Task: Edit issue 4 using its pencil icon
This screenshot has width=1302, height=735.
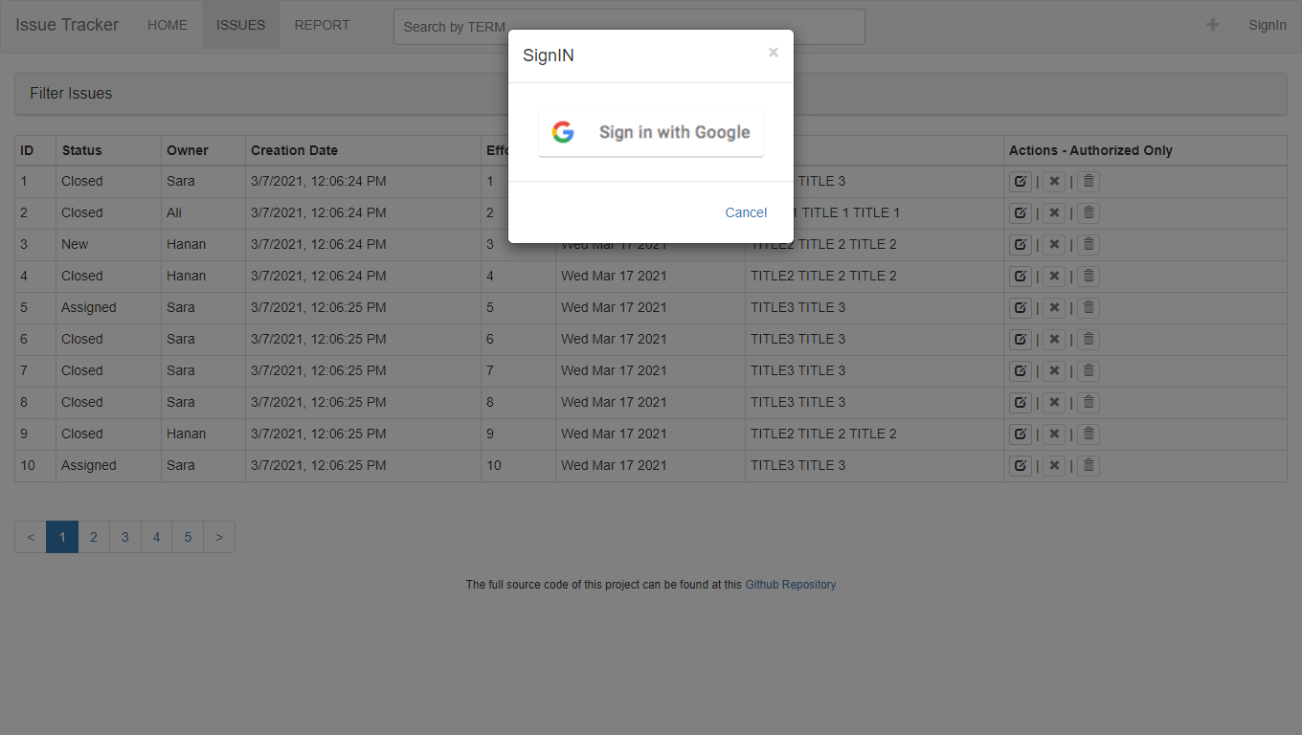Action: click(x=1021, y=276)
